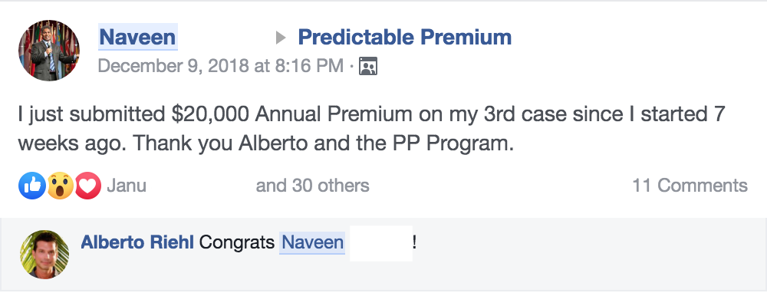Open the highlighted Naveen author name
This screenshot has height=293, width=767.
[x=137, y=37]
